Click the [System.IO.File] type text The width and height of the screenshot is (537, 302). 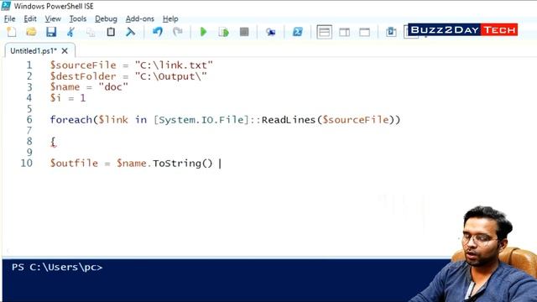coord(201,120)
